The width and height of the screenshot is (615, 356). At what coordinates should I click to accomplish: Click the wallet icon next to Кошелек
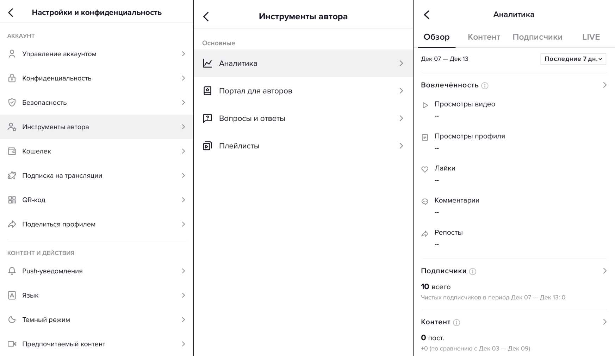[12, 151]
